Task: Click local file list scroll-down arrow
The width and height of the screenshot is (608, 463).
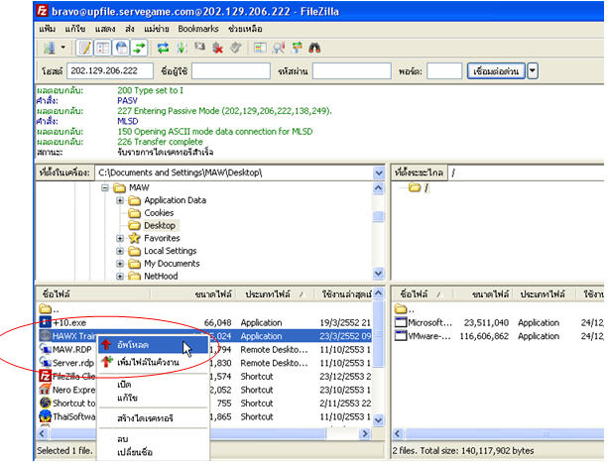Action: coord(379,420)
